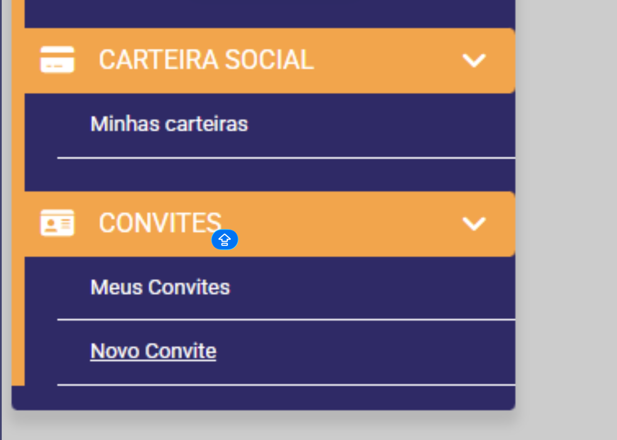Click the orange Convites bar right of its title
The image size is (617, 440).
coord(341,224)
